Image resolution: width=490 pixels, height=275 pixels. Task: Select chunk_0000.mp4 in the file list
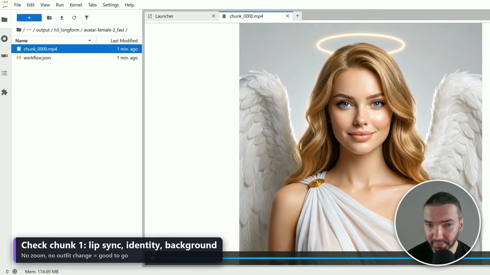point(77,49)
